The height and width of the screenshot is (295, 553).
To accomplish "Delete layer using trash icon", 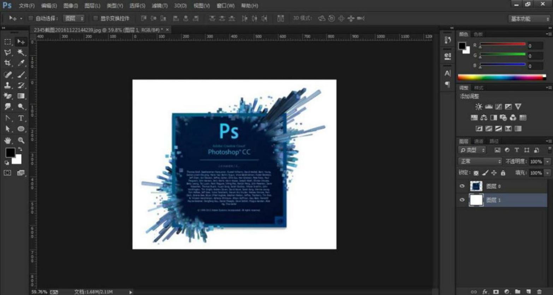I will [539, 291].
